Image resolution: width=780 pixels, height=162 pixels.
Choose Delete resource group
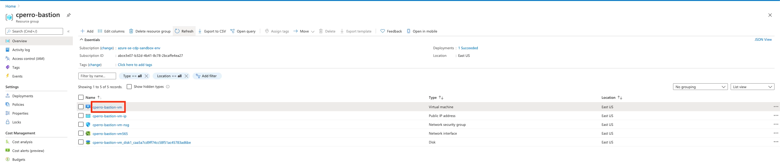pos(150,31)
